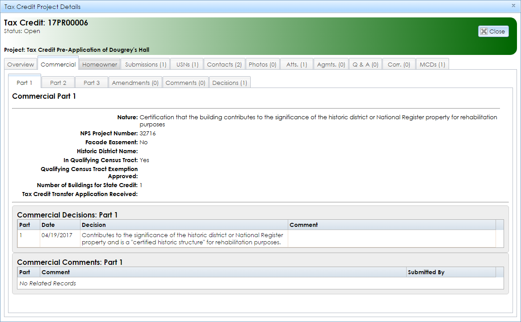Open the Comments (0) sub-tab
Screen dimensions: 521x322
[x=185, y=82]
